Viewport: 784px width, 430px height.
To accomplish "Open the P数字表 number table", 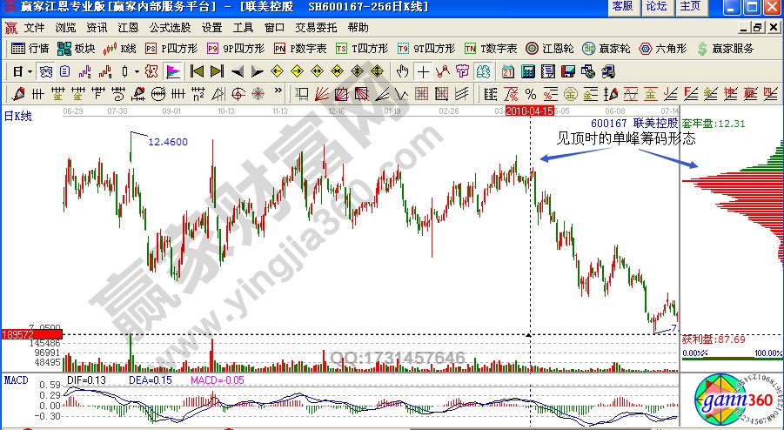I will pyautogui.click(x=300, y=49).
